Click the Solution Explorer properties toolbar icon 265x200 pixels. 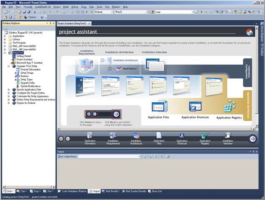pyautogui.click(x=5, y=28)
